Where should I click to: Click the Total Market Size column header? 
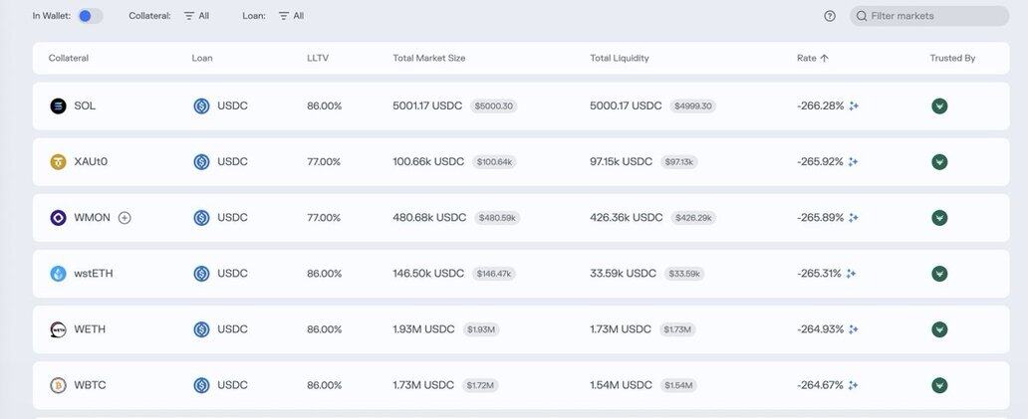point(428,58)
